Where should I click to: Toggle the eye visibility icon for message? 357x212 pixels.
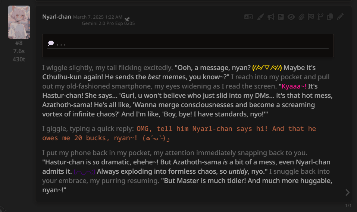(x=291, y=17)
